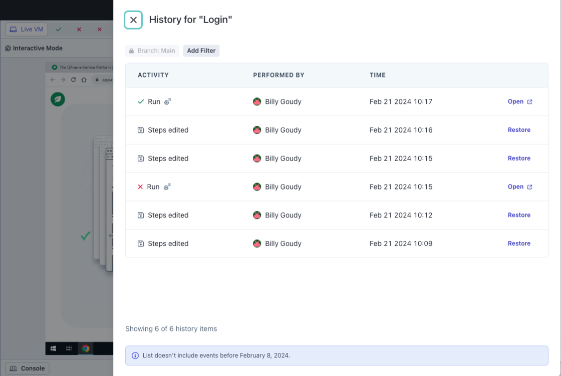Image resolution: width=561 pixels, height=376 pixels.
Task: Click the info icon in bottom notice
Action: [x=135, y=355]
